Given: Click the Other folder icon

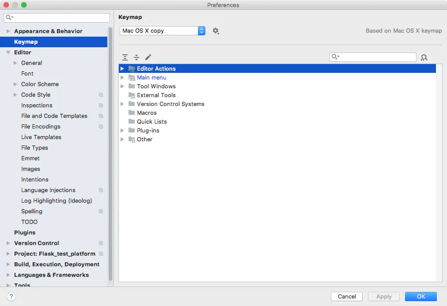Looking at the screenshot, I should pyautogui.click(x=132, y=139).
